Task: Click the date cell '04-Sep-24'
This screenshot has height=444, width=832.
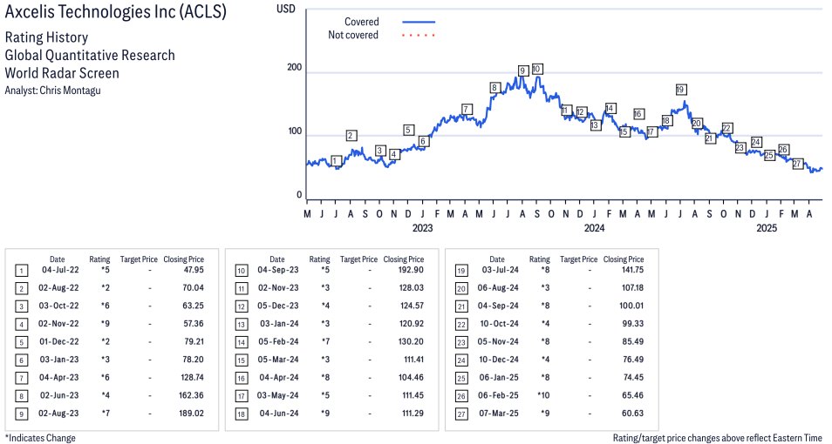Action: (498, 306)
